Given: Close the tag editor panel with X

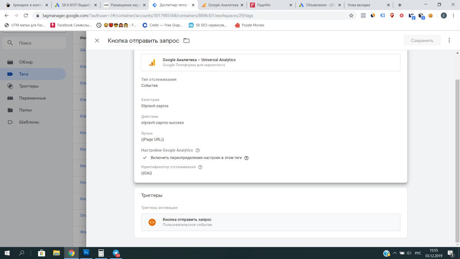Looking at the screenshot, I should coord(97,41).
